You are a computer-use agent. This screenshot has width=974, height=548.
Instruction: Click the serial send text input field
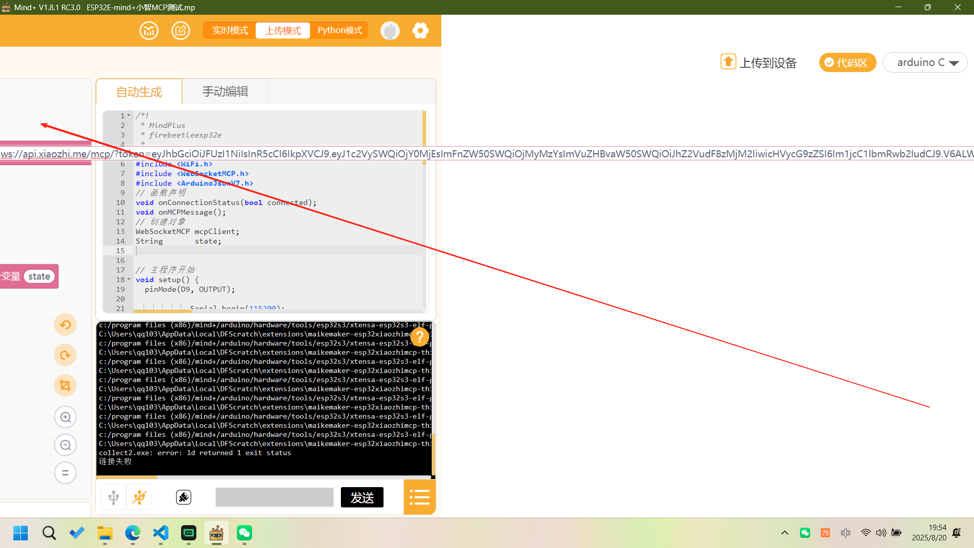click(x=274, y=497)
